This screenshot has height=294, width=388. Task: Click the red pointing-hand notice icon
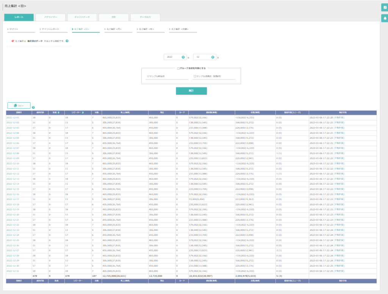point(13,41)
